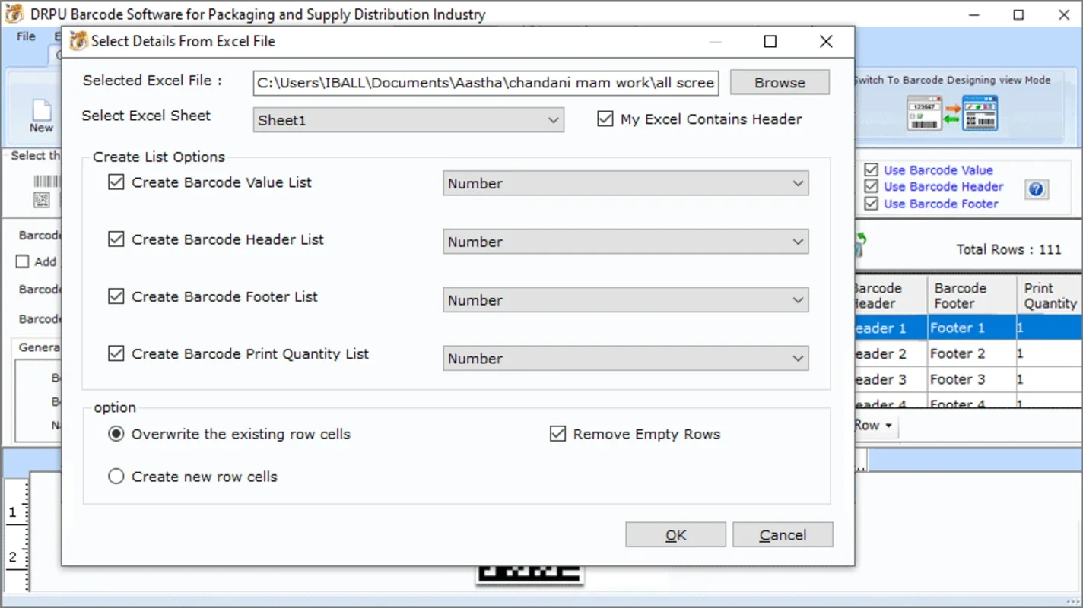This screenshot has height=608, width=1083.
Task: Toggle Use Barcode Header checkbox
Action: (x=871, y=186)
